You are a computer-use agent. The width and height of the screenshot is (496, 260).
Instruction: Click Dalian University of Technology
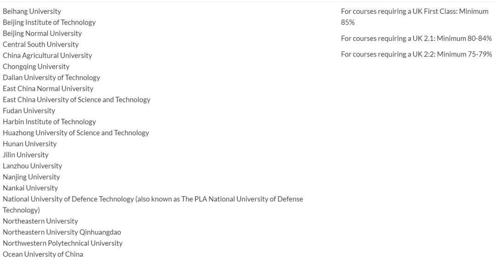click(x=51, y=77)
